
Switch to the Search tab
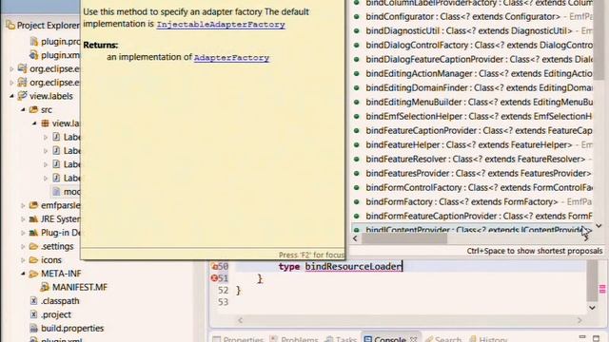443,339
